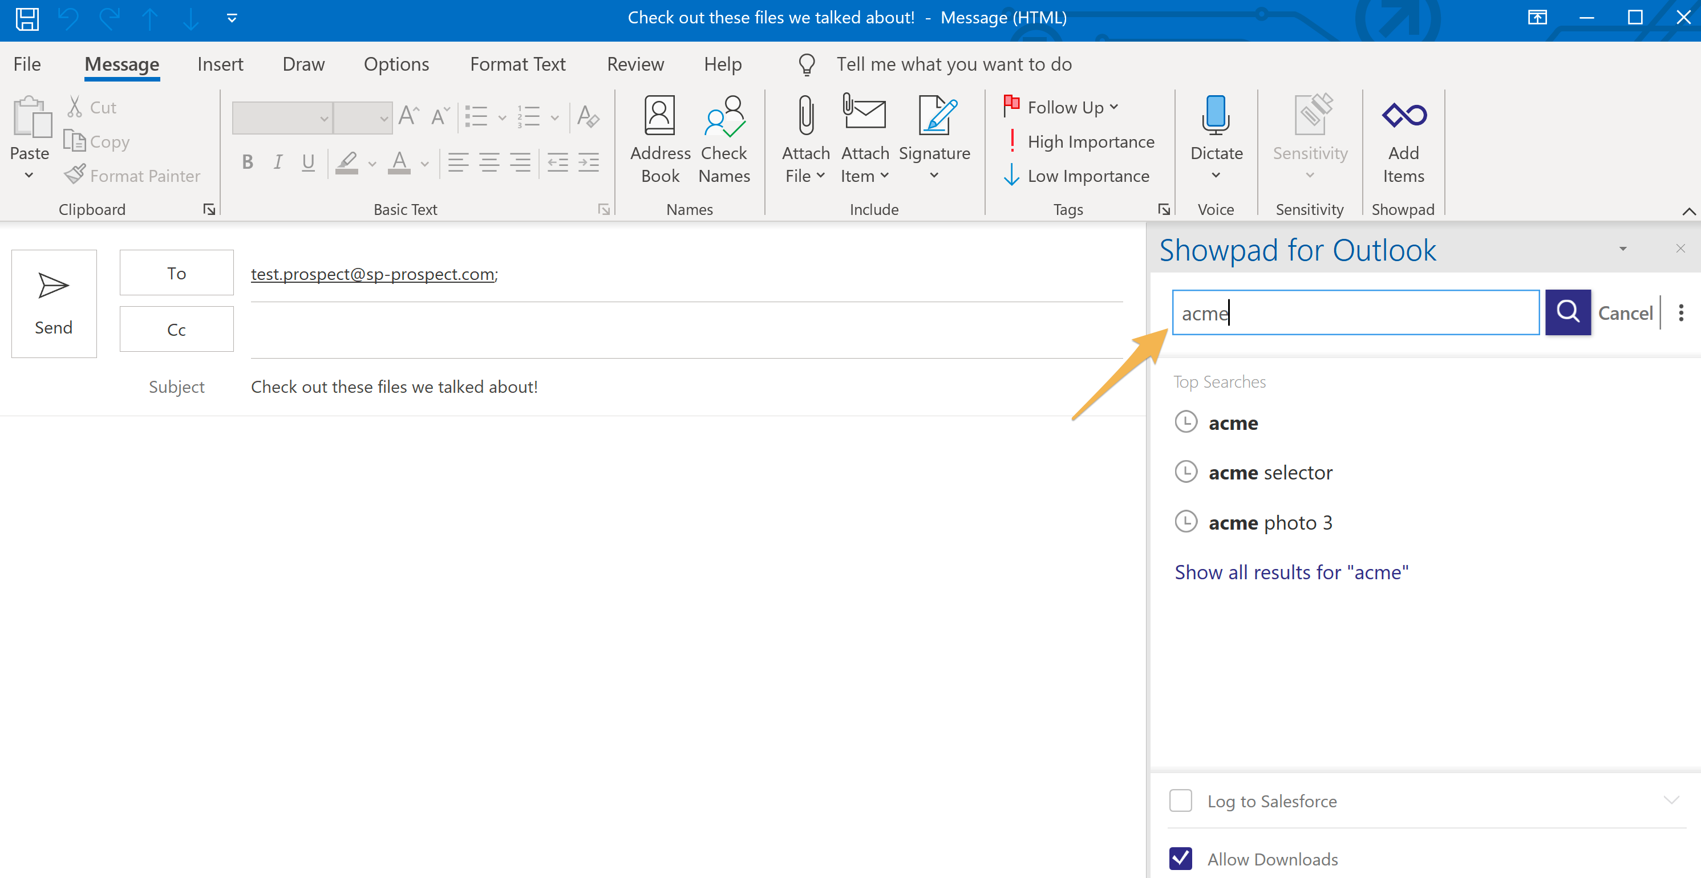Click the Showpad search magnifier button
This screenshot has height=878, width=1701.
tap(1568, 312)
